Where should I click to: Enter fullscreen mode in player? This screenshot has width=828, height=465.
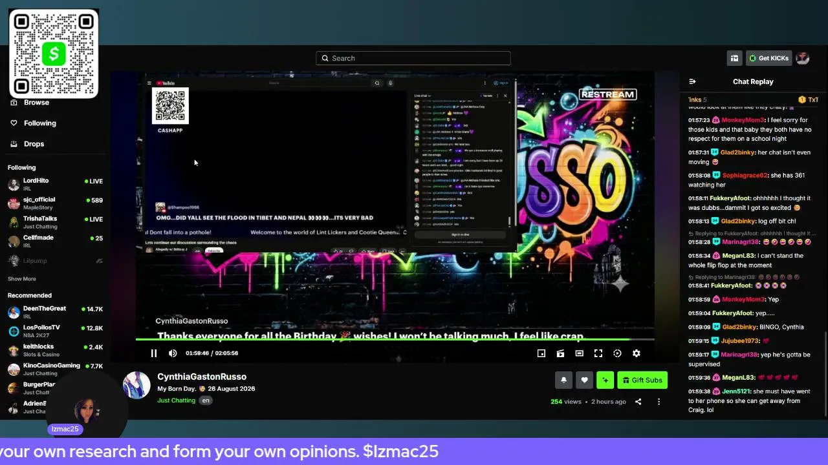coord(598,353)
